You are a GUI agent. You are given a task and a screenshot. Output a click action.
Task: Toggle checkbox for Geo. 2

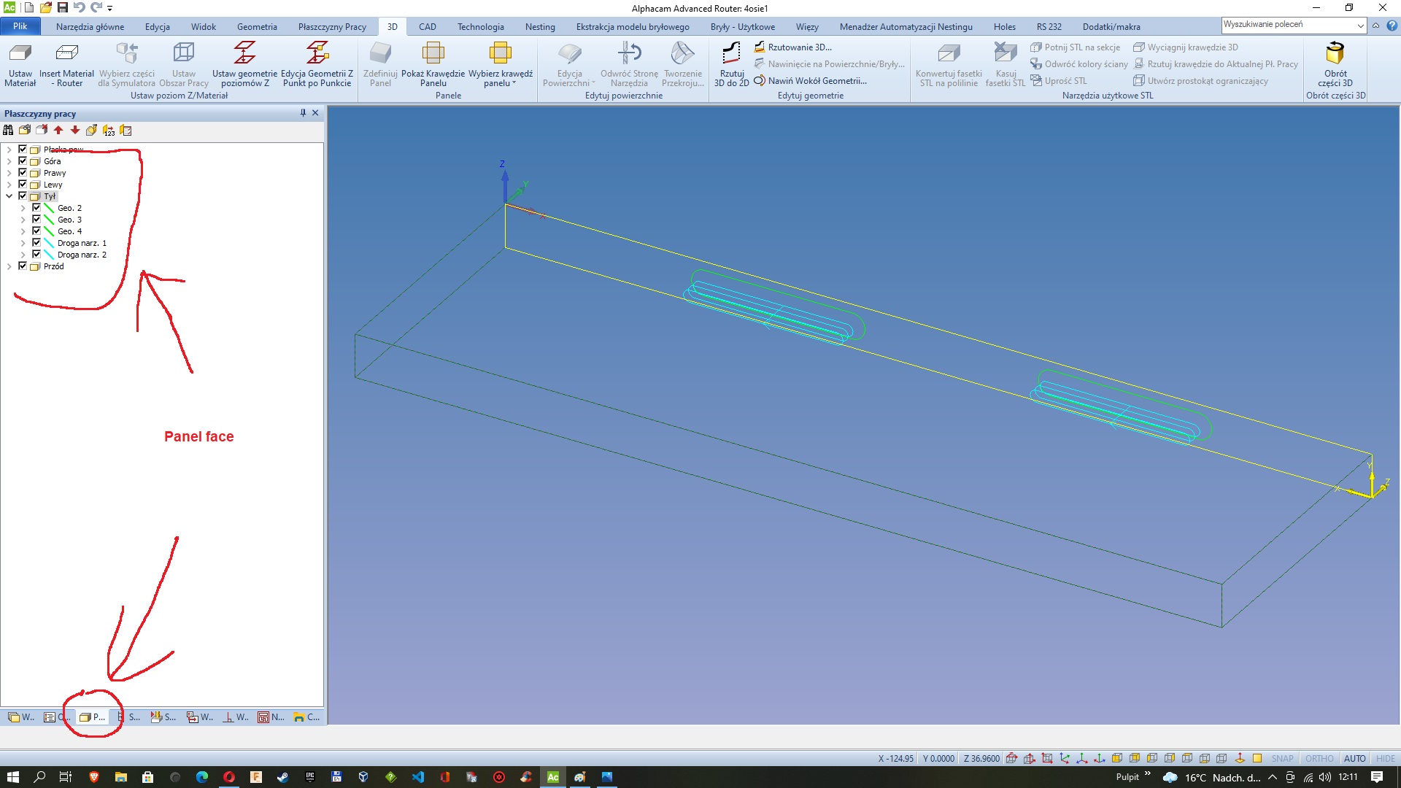point(36,207)
